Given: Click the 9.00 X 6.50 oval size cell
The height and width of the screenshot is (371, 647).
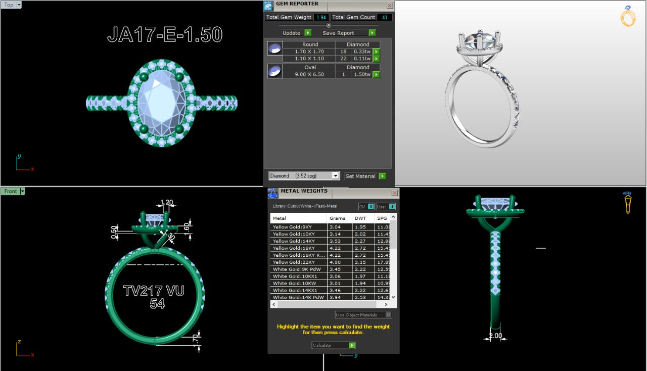Looking at the screenshot, I should [309, 74].
